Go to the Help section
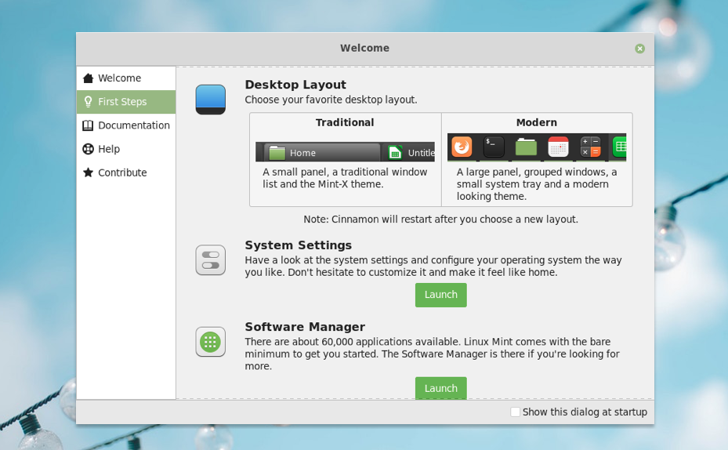 tap(108, 149)
